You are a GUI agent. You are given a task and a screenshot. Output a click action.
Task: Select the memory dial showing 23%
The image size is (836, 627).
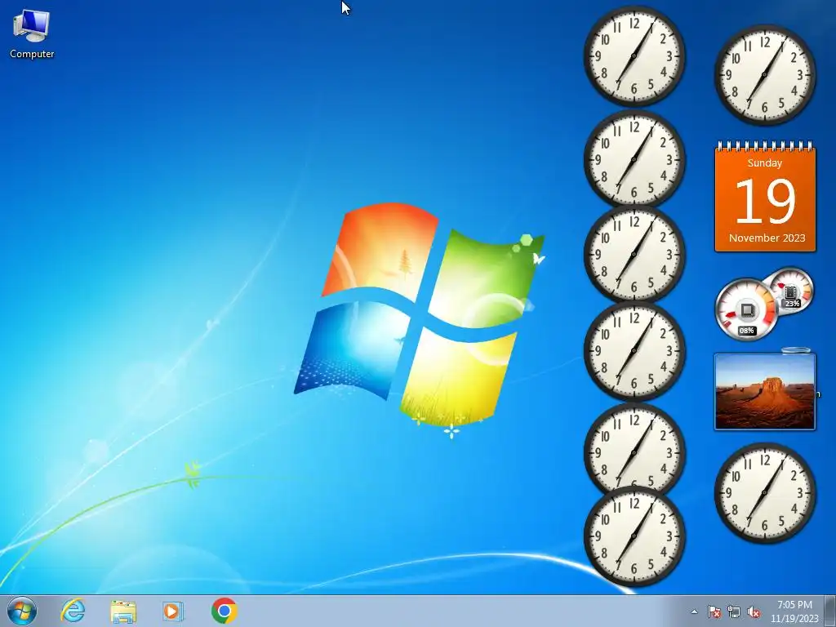pos(791,291)
